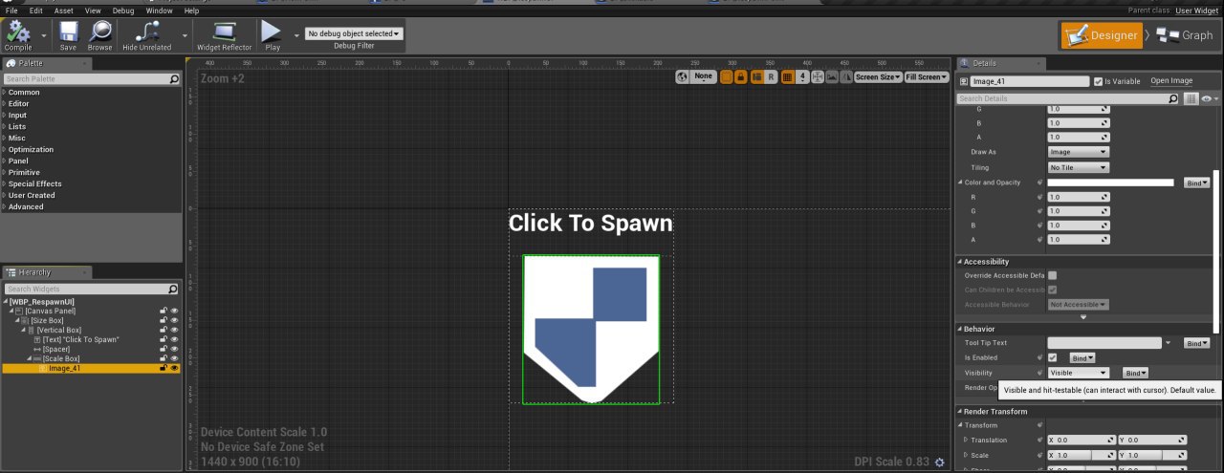
Task: Select the Click To Spawn text widget
Action: coord(80,339)
